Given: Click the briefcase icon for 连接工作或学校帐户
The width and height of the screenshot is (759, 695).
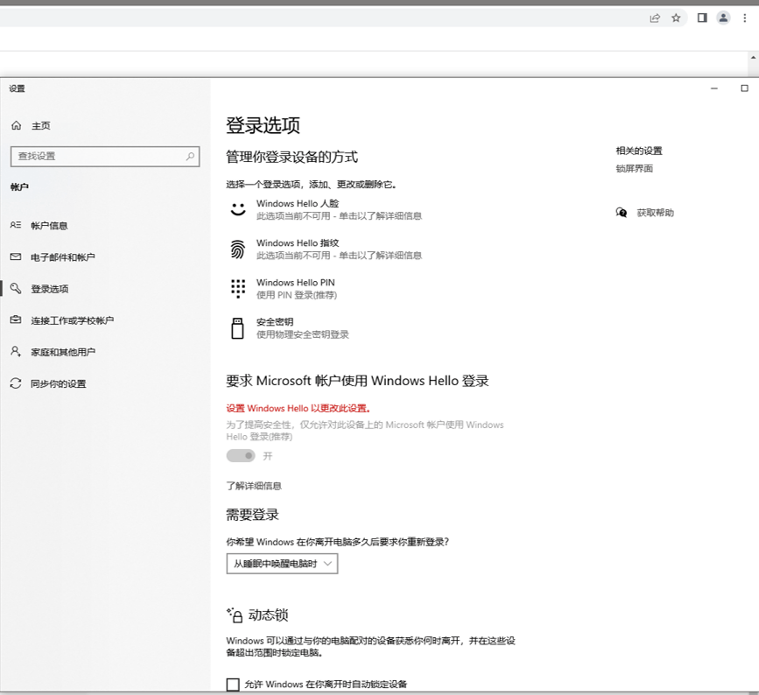Looking at the screenshot, I should pyautogui.click(x=16, y=319).
